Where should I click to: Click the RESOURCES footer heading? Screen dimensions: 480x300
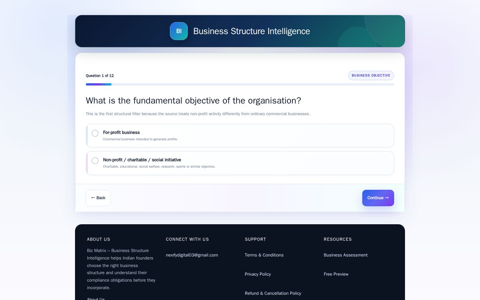point(338,239)
